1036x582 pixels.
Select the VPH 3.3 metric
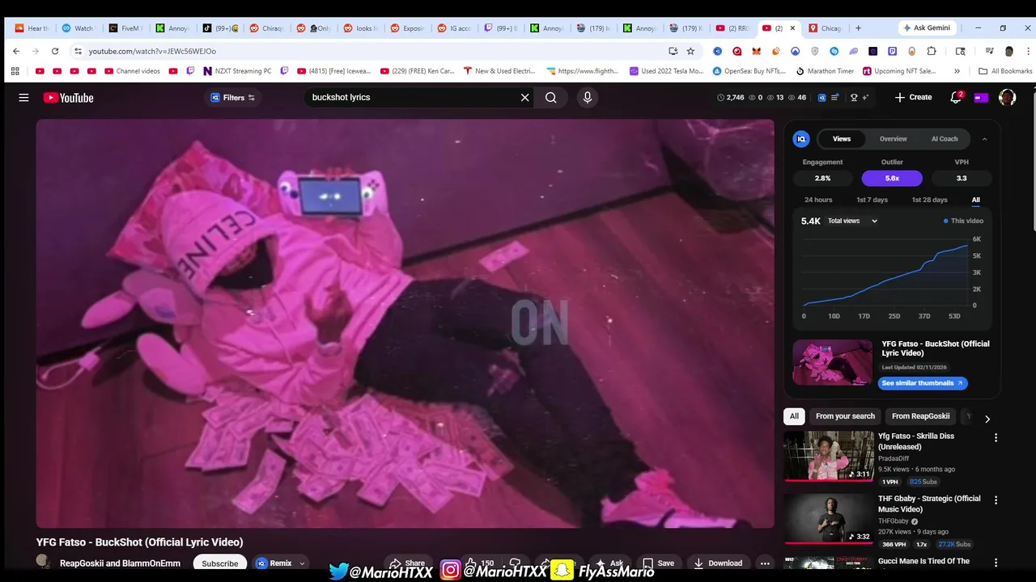point(962,178)
